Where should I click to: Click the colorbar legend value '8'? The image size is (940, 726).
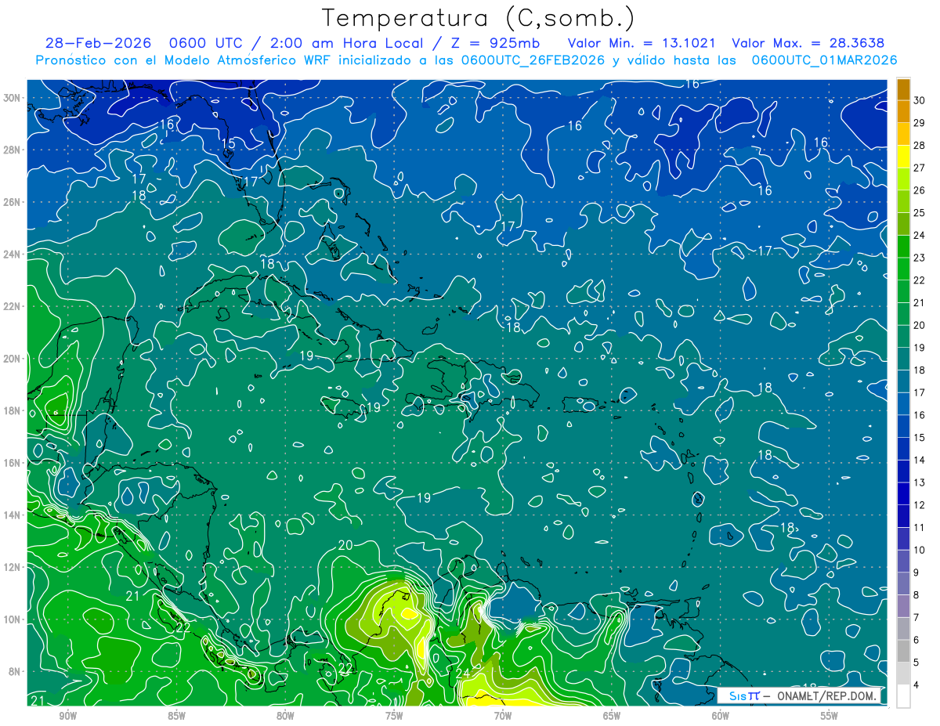click(916, 595)
